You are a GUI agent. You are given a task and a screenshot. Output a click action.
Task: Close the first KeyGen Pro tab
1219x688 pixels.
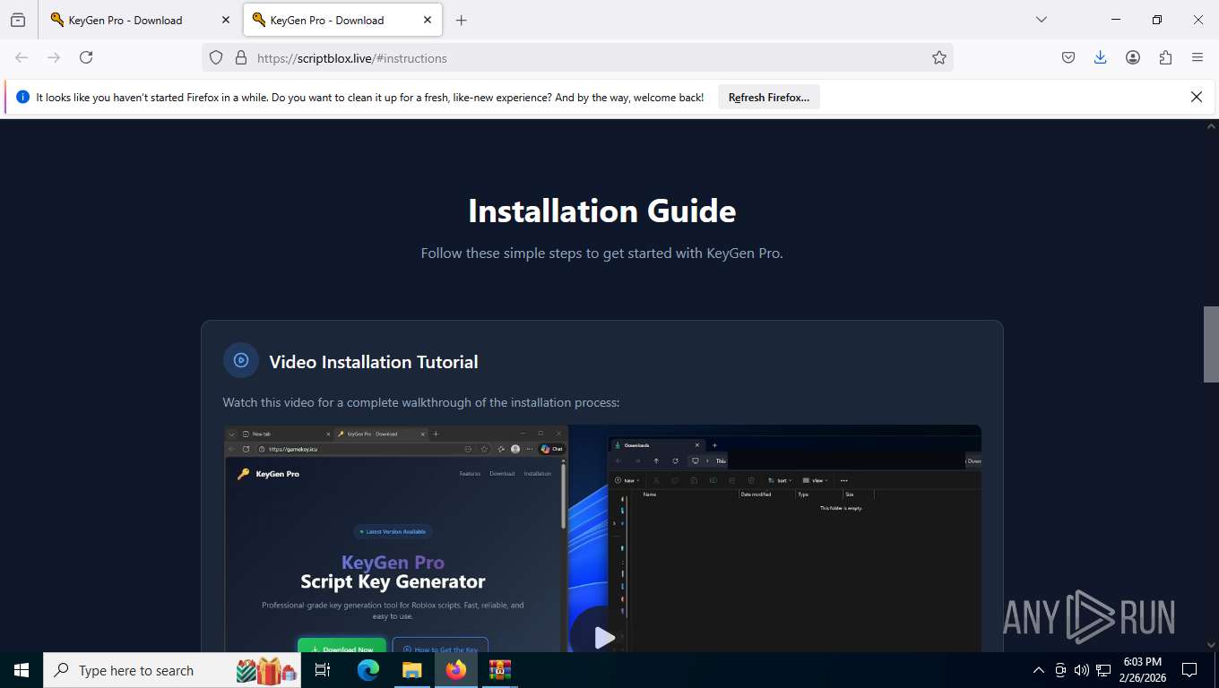[225, 20]
